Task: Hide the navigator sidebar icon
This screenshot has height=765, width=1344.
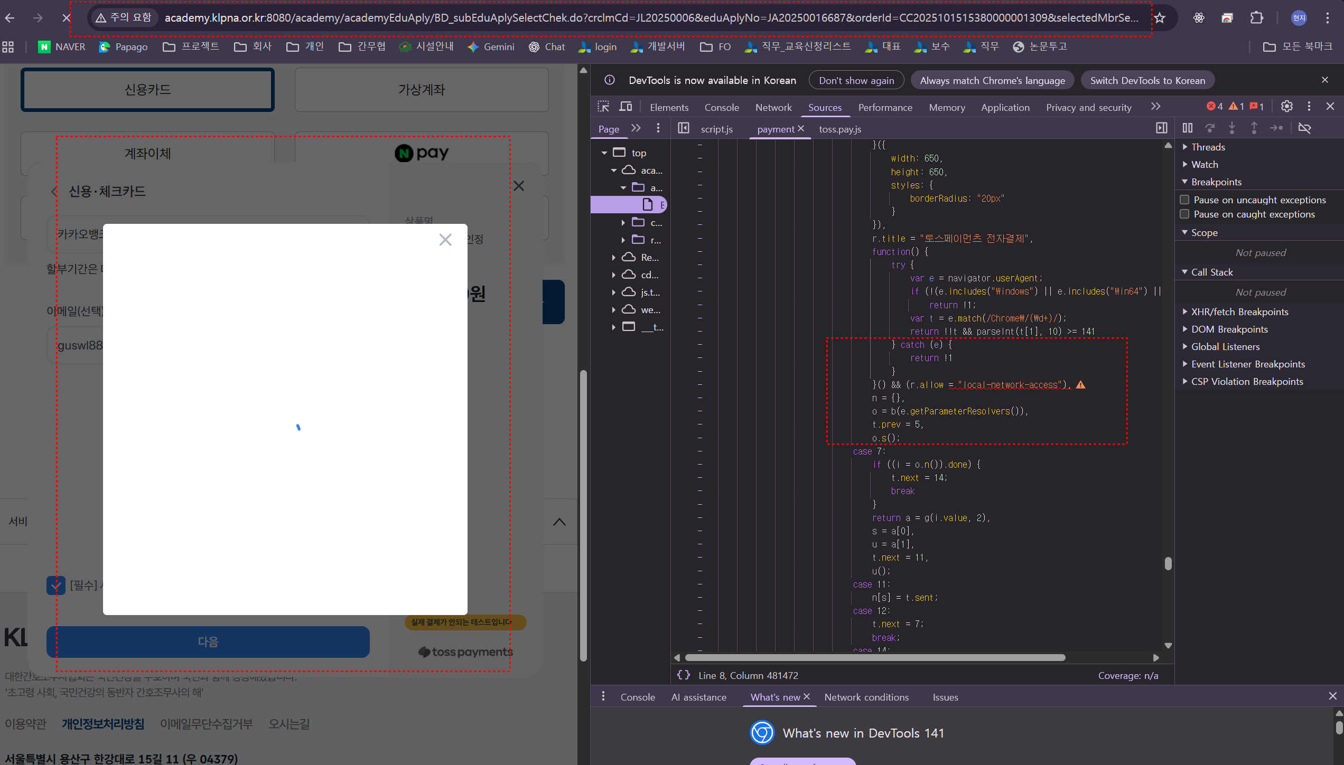Action: [684, 128]
